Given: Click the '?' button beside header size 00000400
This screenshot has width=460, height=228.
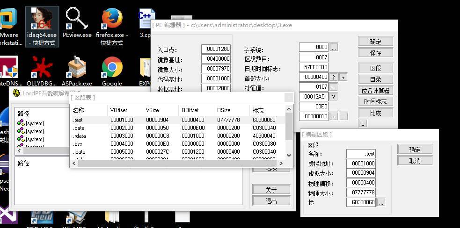Looking at the screenshot, I should pos(333,78).
